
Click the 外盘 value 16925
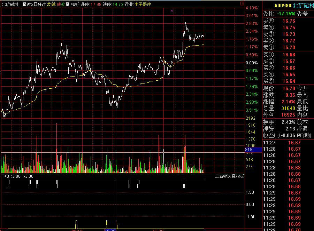pyautogui.click(x=288, y=115)
